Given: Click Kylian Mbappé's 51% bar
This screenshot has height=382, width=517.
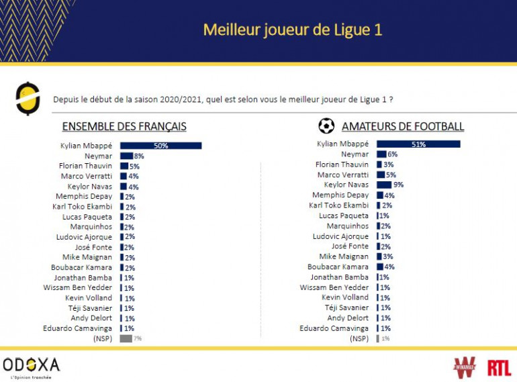Looking at the screenshot, I should tap(418, 144).
